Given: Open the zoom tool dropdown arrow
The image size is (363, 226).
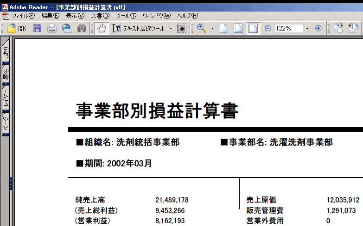Looking at the screenshot, I should [x=212, y=29].
